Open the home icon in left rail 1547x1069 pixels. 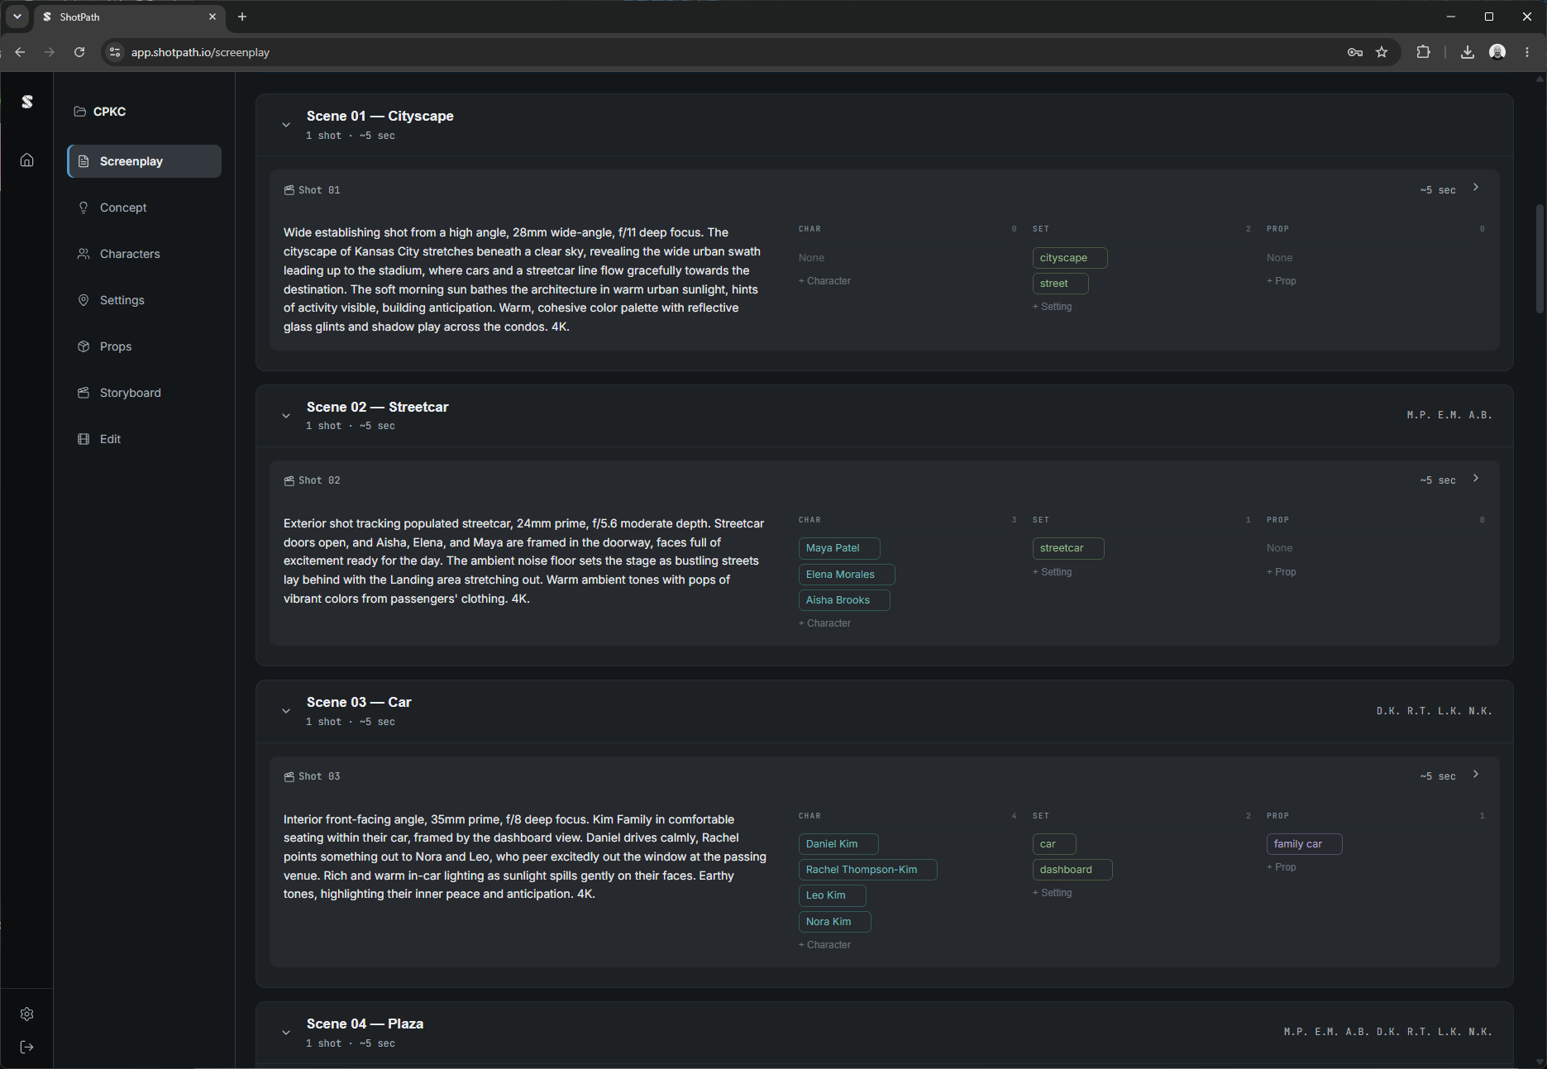coord(27,160)
